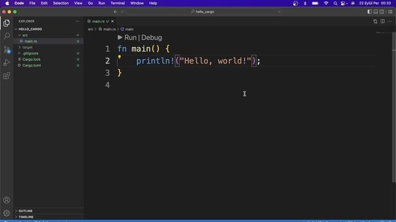Click the "Hello, world!" string literal
396x222 pixels.
point(215,61)
